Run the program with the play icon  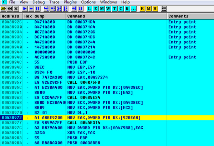25,9
